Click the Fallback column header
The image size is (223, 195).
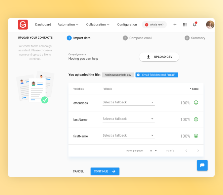point(107,89)
